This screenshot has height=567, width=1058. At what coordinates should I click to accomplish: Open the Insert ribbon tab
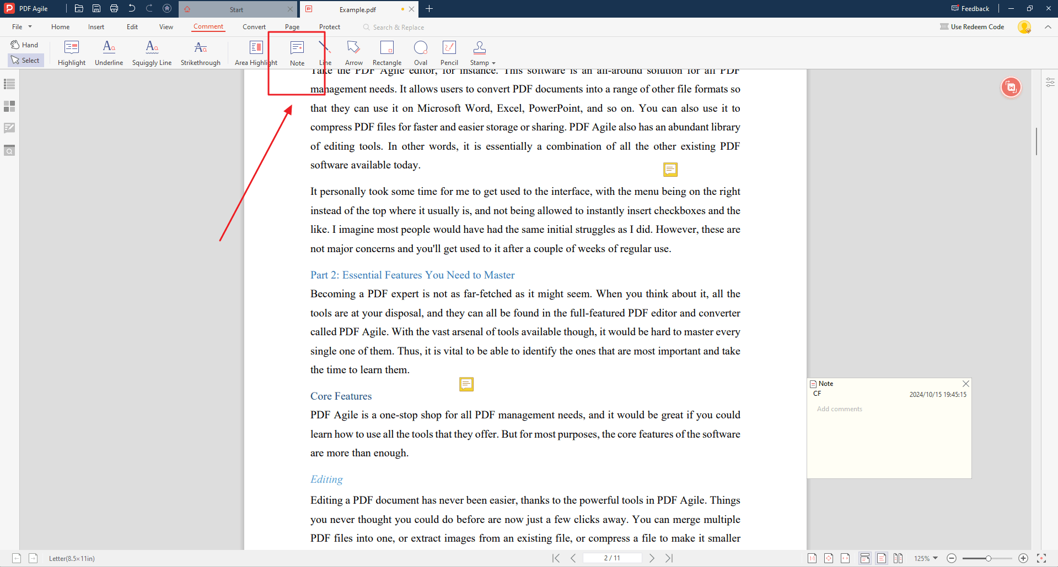click(96, 26)
